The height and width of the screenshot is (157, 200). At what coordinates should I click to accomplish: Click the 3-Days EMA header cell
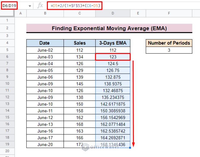[113, 43]
